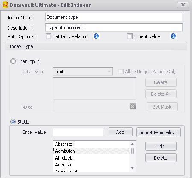Click the Add button
Image resolution: width=192 pixels, height=178 pixels.
point(121,132)
